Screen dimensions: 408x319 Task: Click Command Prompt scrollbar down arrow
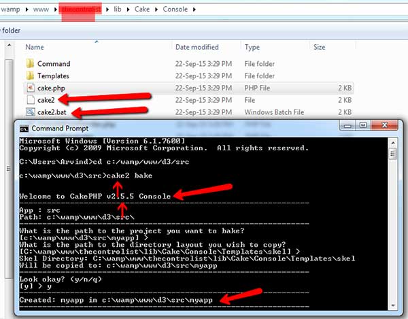pyautogui.click(x=393, y=305)
